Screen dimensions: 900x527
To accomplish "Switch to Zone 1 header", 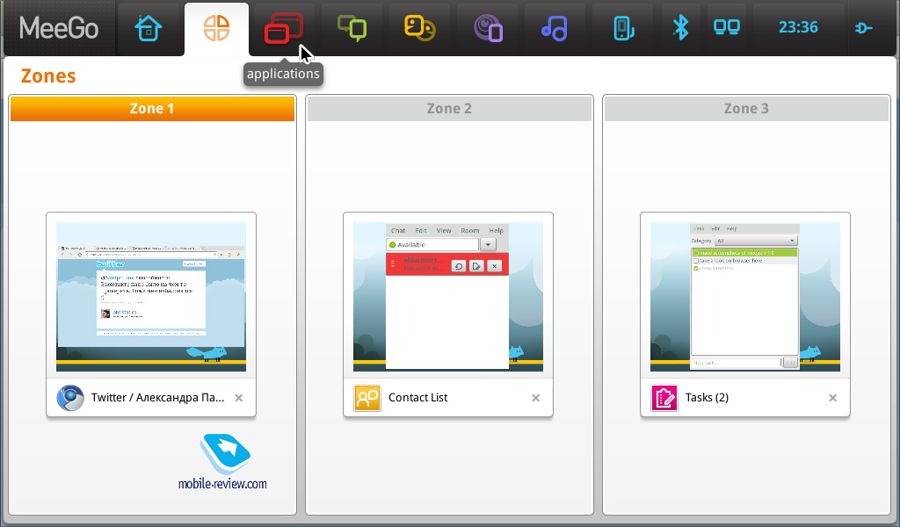I will pyautogui.click(x=152, y=108).
